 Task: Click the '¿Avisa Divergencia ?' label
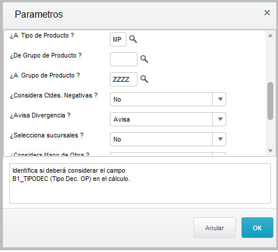pos(40,116)
